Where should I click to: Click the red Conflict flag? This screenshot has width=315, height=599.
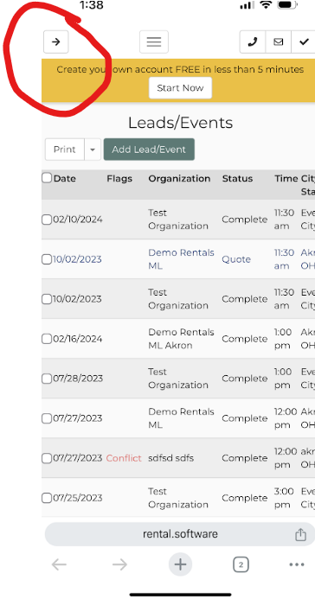[x=124, y=458]
